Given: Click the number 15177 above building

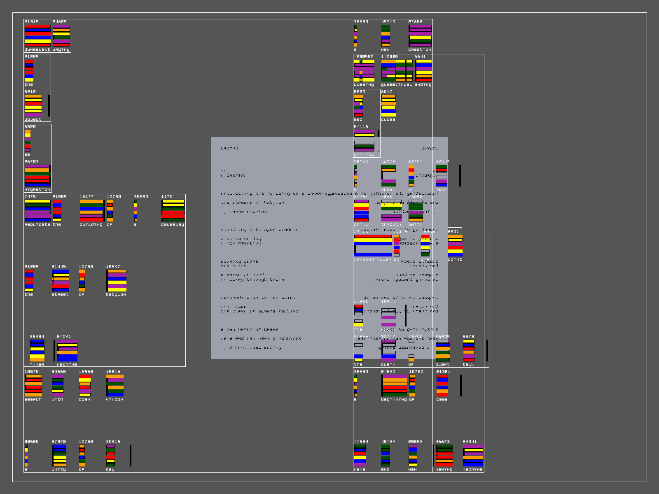Looking at the screenshot, I should 86,197.
